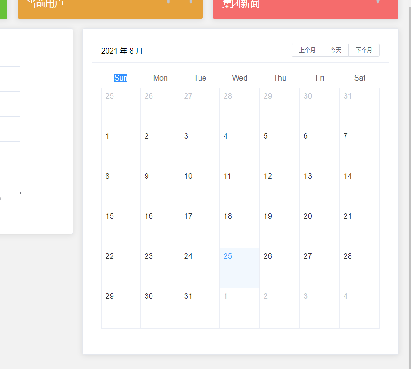Select greyed September 2 cell
The height and width of the screenshot is (369, 411).
click(280, 309)
